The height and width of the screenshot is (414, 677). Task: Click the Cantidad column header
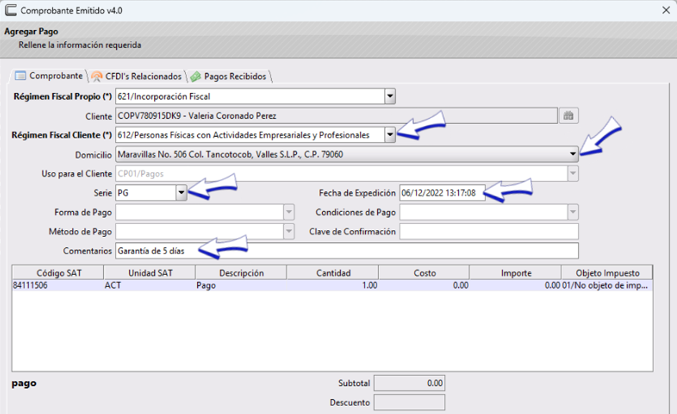coord(333,273)
